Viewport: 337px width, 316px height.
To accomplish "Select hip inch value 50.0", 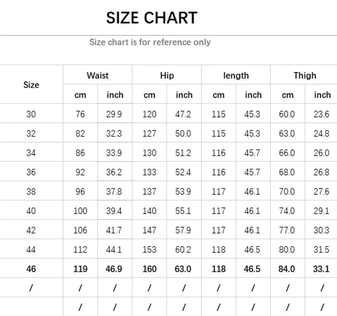I will 183,134.
